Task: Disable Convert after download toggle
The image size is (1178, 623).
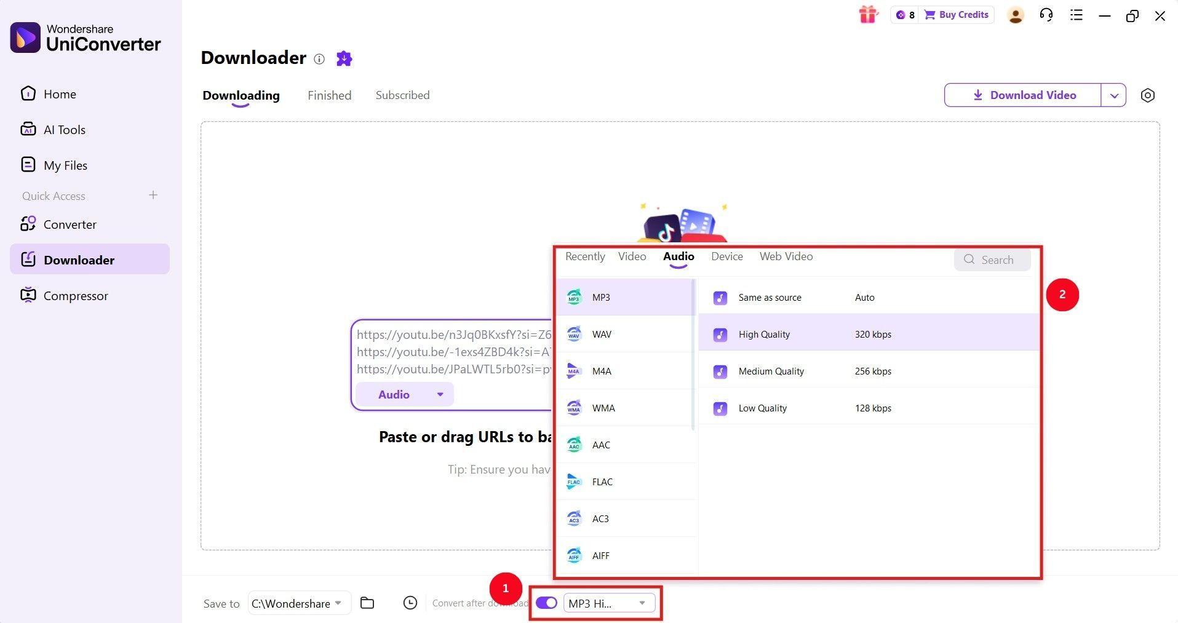Action: (x=546, y=603)
